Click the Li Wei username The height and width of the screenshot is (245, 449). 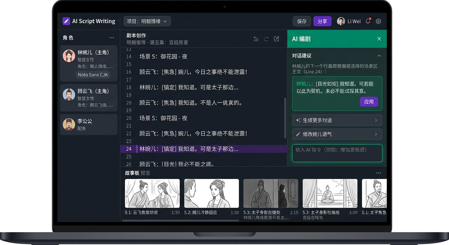(x=354, y=21)
